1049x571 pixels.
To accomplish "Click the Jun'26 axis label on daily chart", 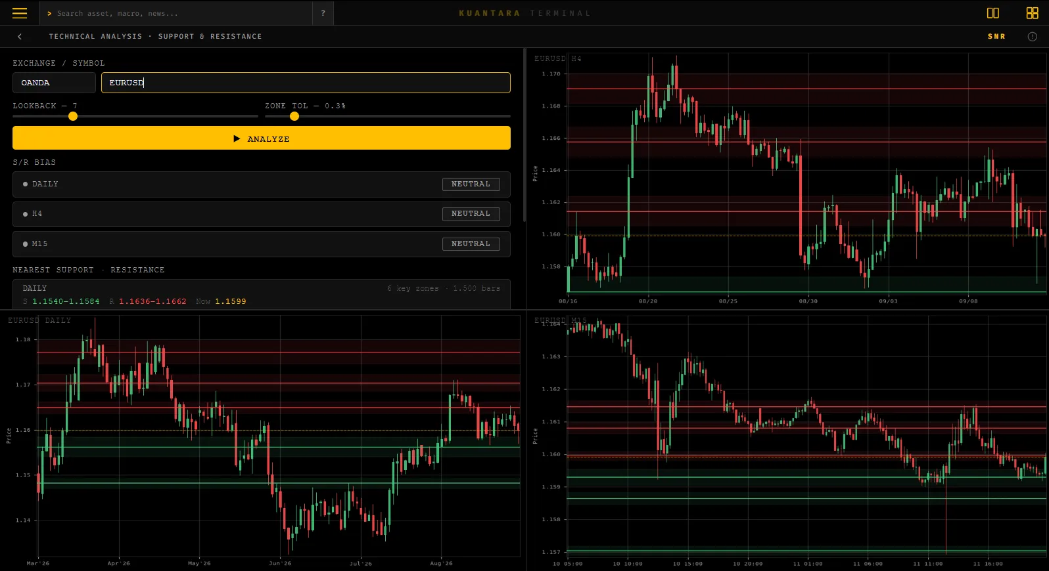I will (x=280, y=563).
